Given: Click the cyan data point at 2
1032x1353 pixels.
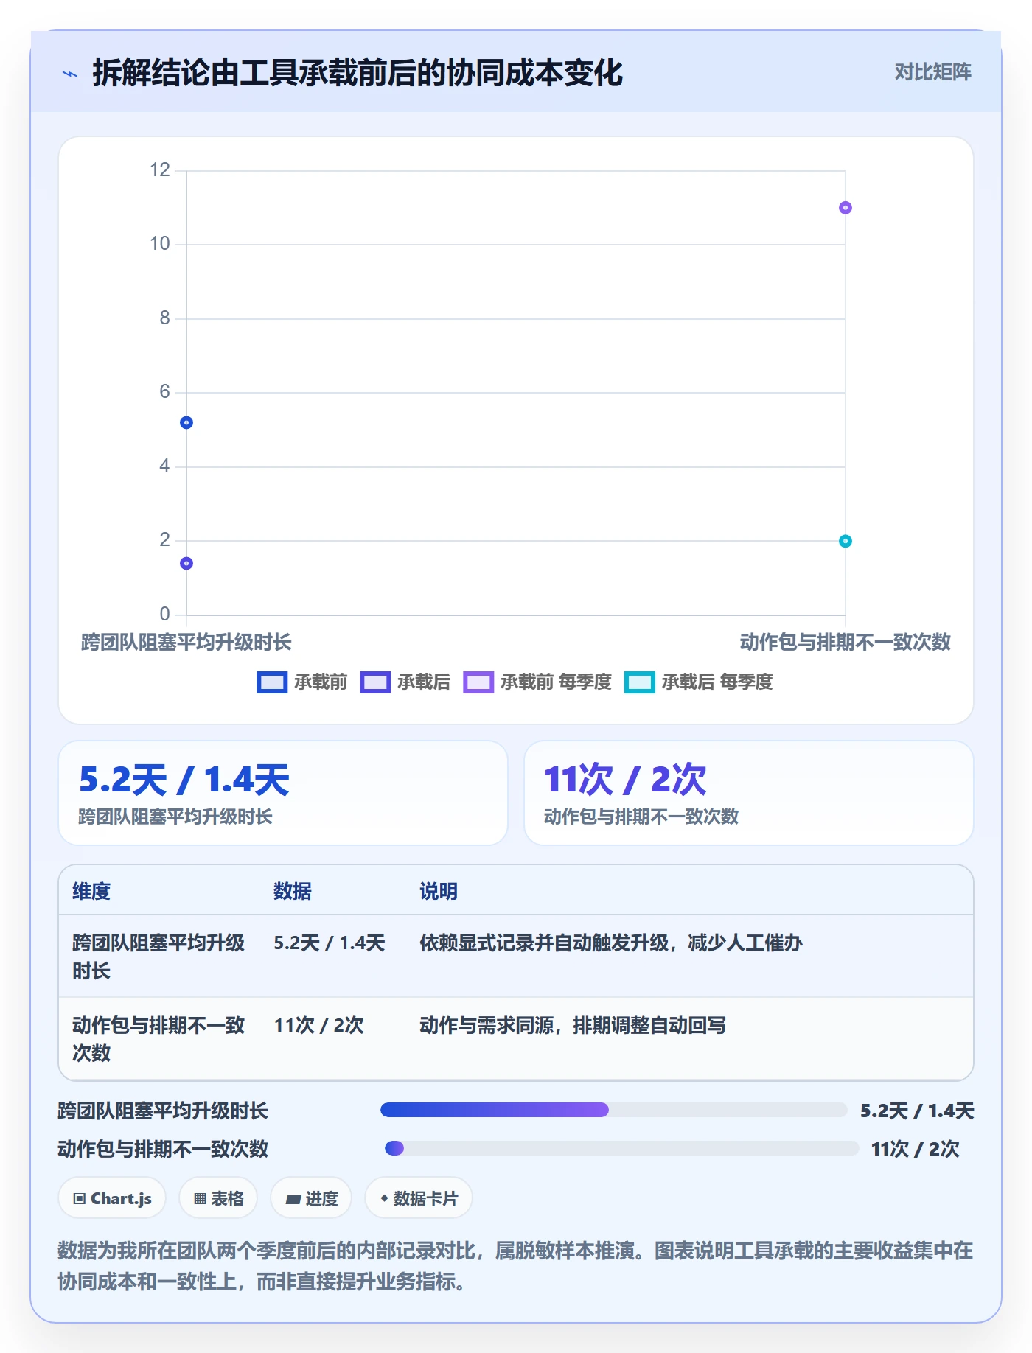Looking at the screenshot, I should (x=846, y=541).
